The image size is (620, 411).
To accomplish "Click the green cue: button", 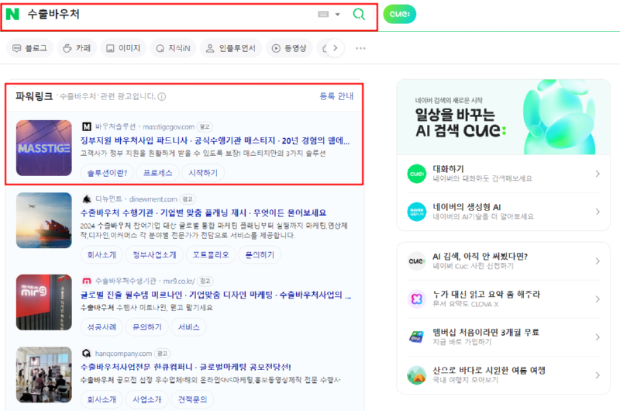I will click(x=399, y=14).
